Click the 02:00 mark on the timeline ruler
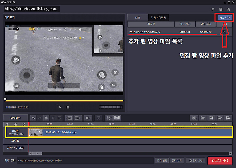This screenshot has width=236, height=168. point(153,124)
